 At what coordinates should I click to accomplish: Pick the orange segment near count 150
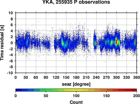106,90
